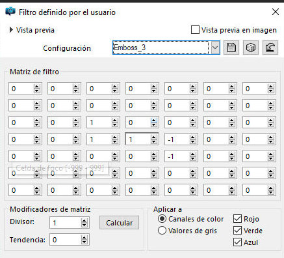Uncheck the Verde channel checkbox
284x258 pixels.
point(237,231)
